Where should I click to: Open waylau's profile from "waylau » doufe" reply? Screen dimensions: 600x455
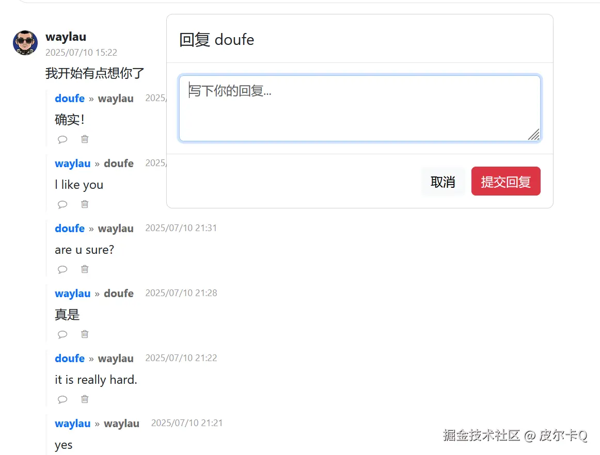(x=72, y=164)
